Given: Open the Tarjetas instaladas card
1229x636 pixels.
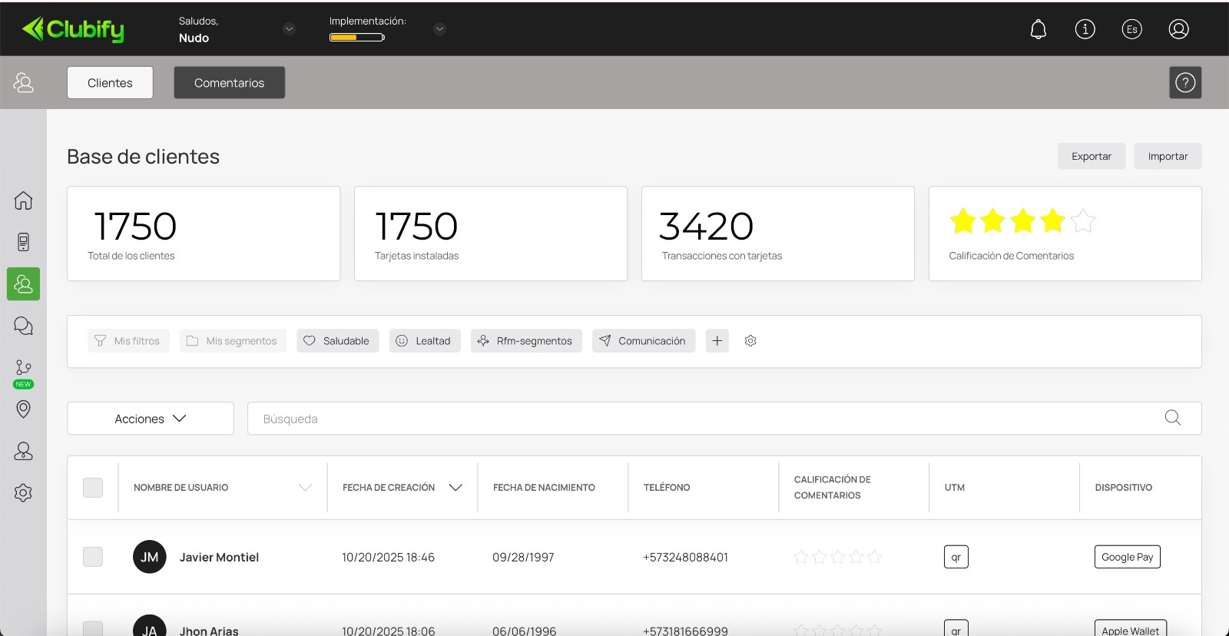Looking at the screenshot, I should (491, 234).
